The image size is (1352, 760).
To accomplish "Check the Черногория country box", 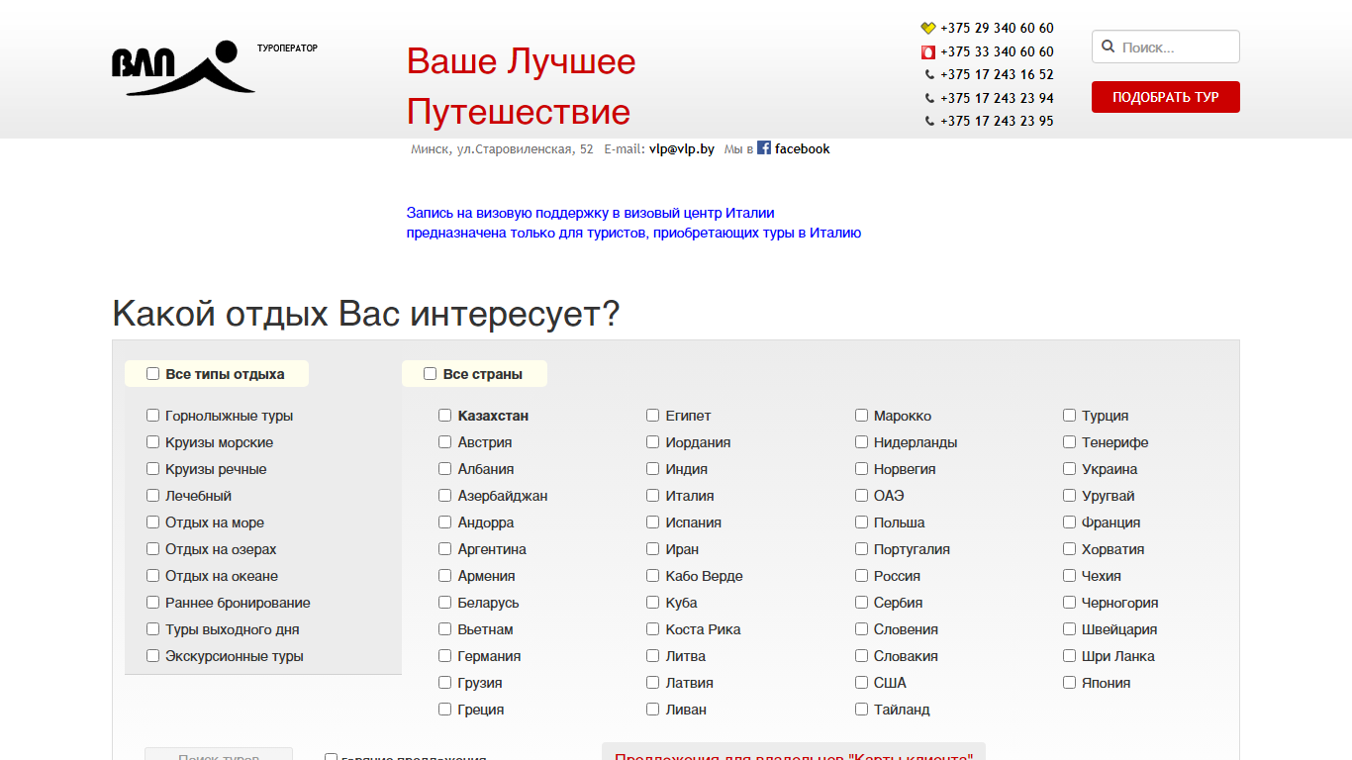I will click(1070, 603).
